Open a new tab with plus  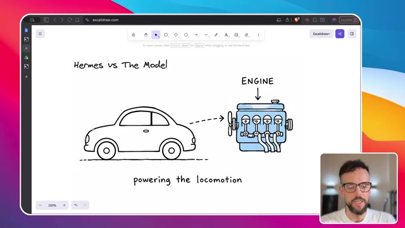[27, 77]
